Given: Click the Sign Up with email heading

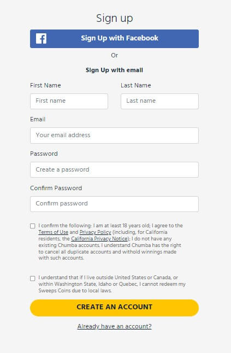Looking at the screenshot, I should (114, 70).
